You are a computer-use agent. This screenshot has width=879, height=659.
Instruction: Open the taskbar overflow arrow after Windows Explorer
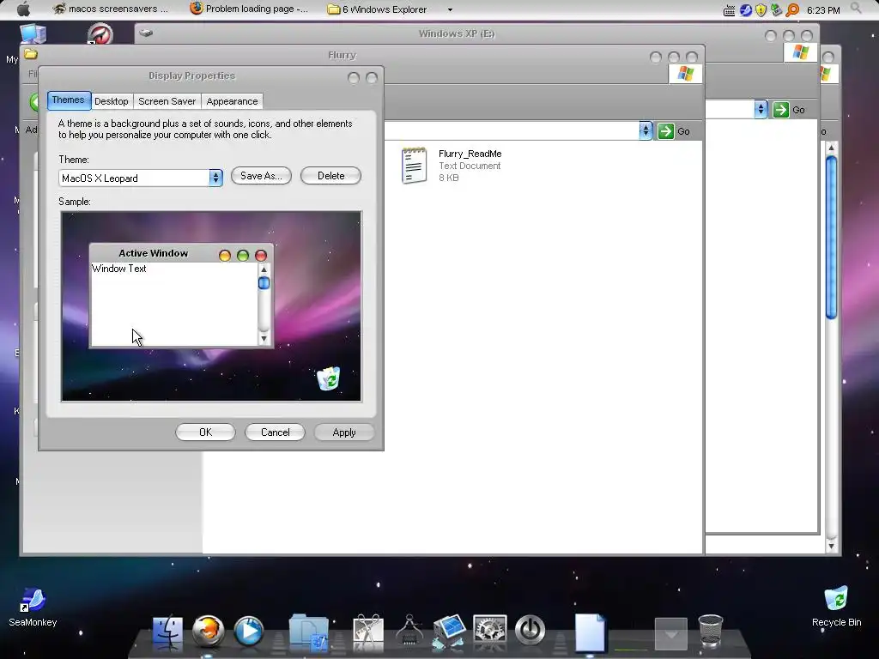[x=450, y=9]
